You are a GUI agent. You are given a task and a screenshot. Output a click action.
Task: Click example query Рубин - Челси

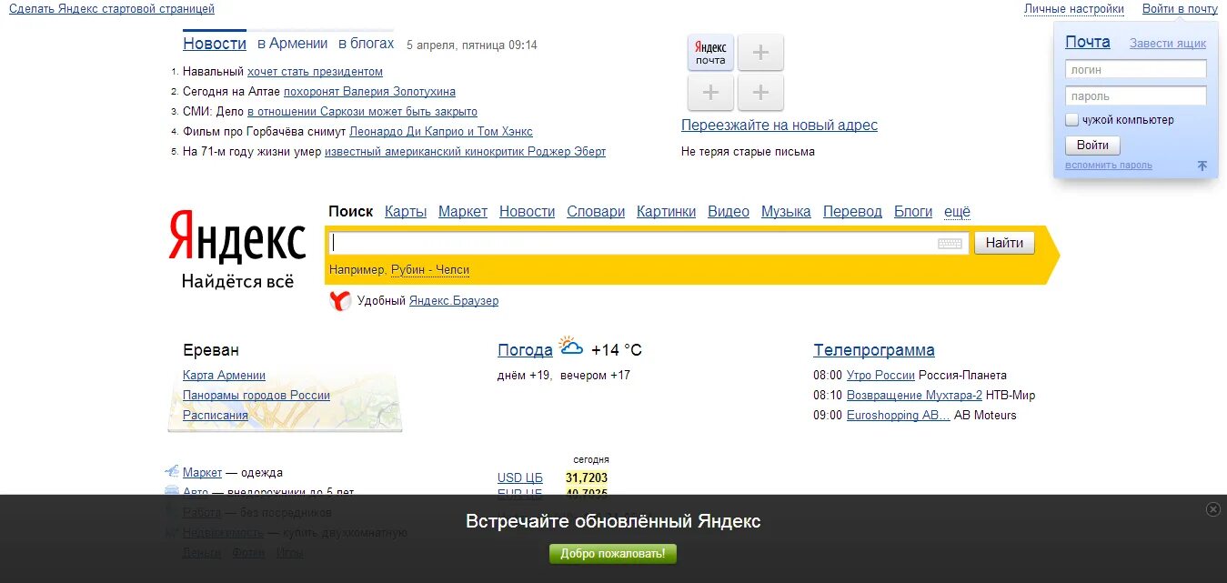coord(430,269)
